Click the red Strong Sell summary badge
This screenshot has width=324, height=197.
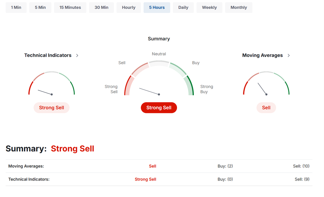(x=159, y=108)
